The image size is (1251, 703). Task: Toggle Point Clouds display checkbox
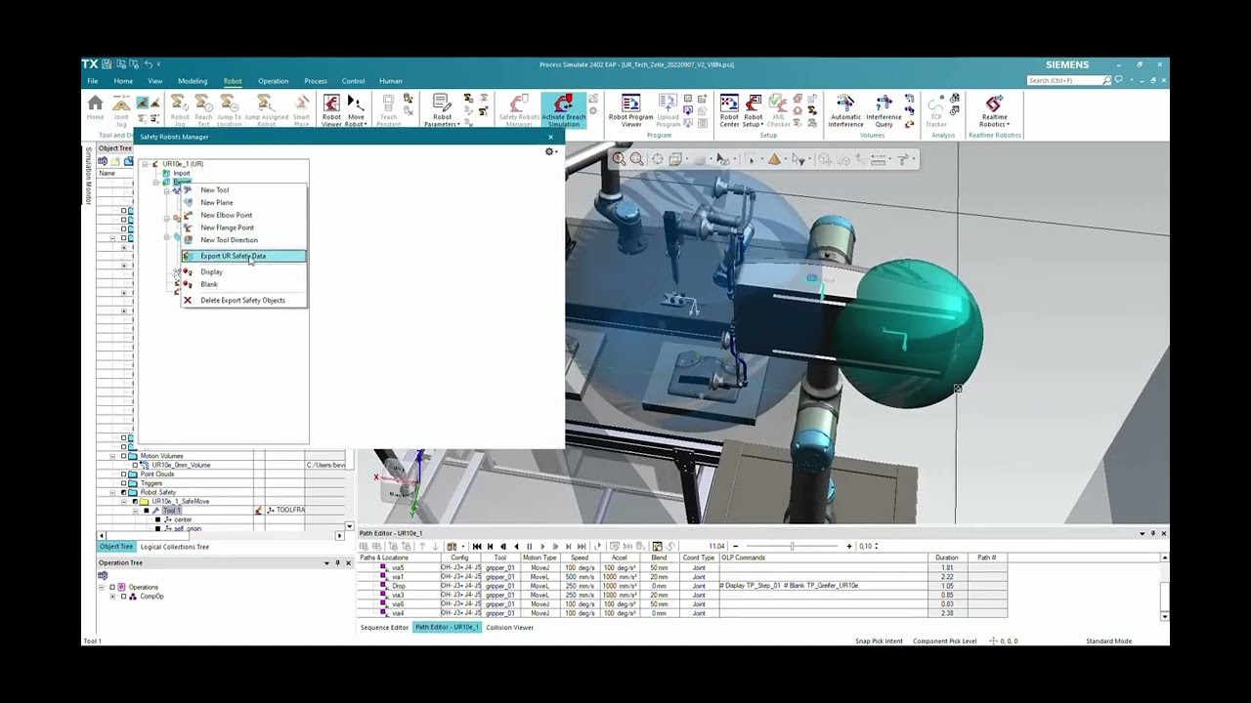click(123, 475)
